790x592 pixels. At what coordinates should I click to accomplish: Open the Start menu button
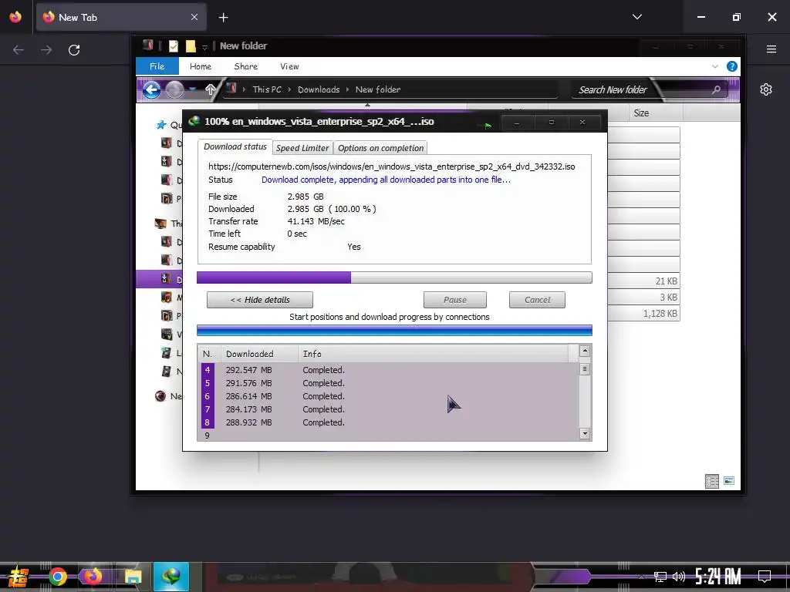coord(19,577)
